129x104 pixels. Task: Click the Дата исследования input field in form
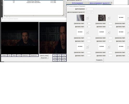pyautogui.click(x=90, y=12)
